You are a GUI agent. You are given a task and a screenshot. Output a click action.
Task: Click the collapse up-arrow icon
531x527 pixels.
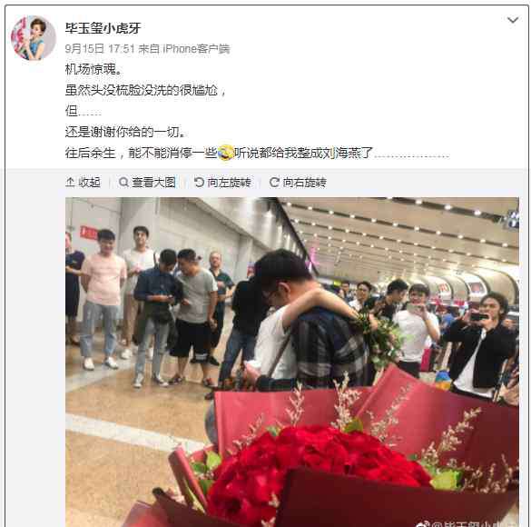[x=70, y=183]
